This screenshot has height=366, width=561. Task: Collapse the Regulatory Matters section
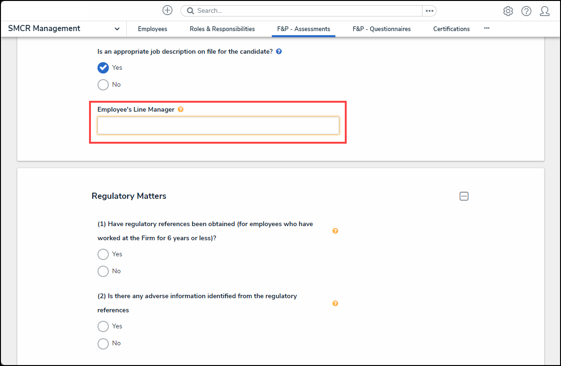pyautogui.click(x=464, y=196)
